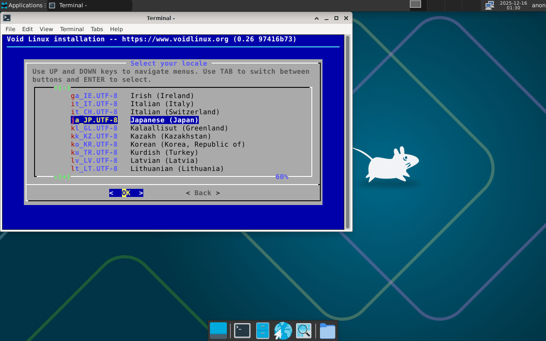Open the Tabs menu in Terminal
Viewport: 546px width, 341px height.
click(x=97, y=29)
